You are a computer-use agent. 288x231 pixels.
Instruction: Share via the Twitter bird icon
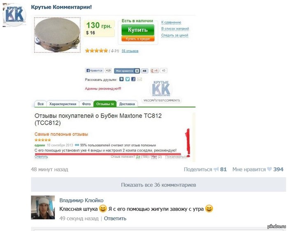128,79
